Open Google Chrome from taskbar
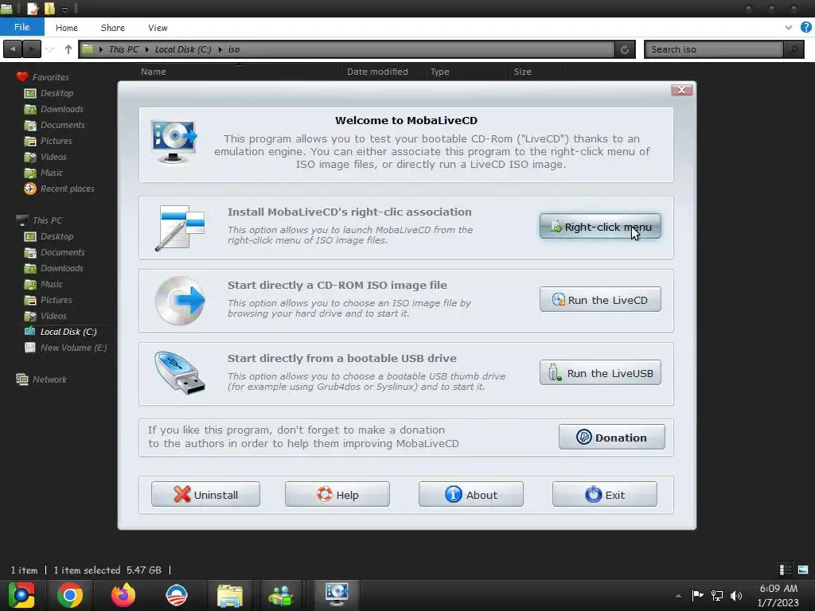The width and height of the screenshot is (815, 611). click(70, 595)
